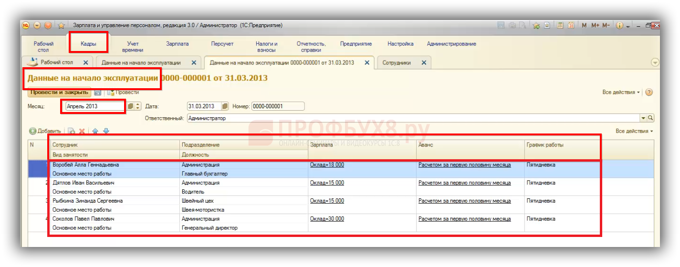Move row up with blue up arrow
Viewport: 680px width, 267px height.
pos(95,131)
